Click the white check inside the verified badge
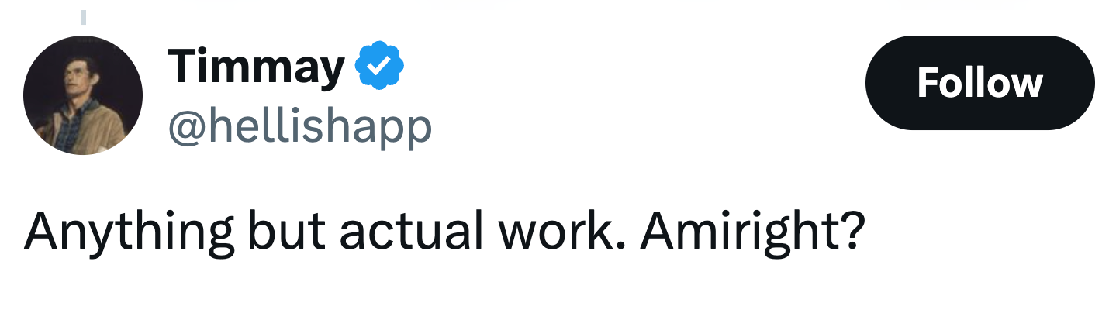Screen dimensions: 1109x313 coord(380,67)
